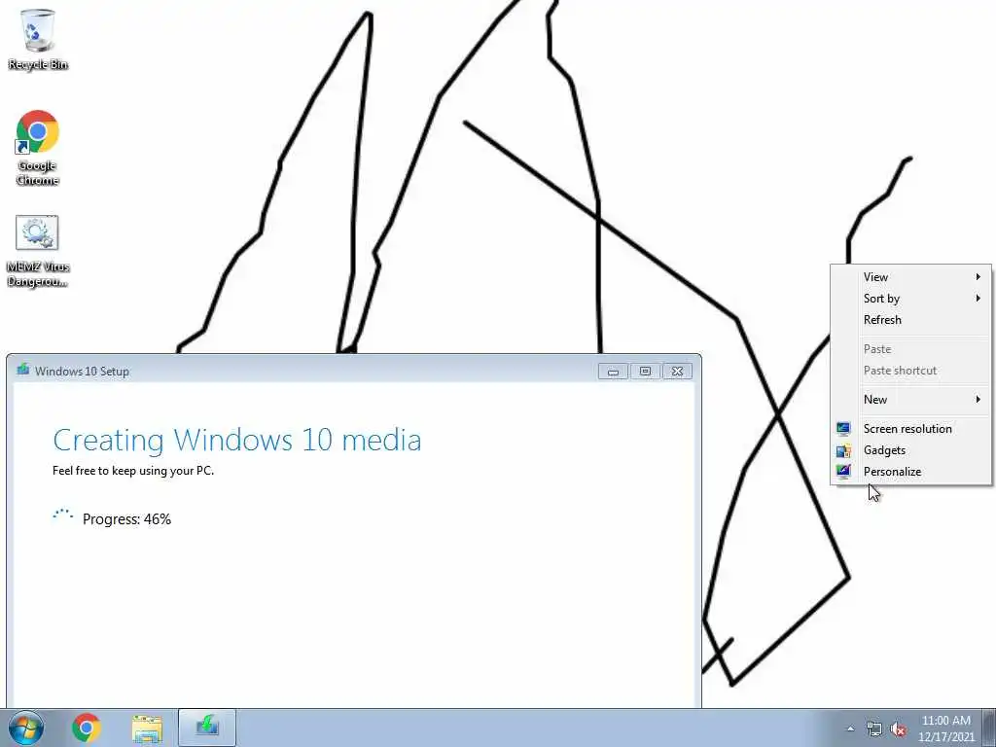Image resolution: width=996 pixels, height=747 pixels.
Task: Open the network tray icon
Action: [874, 729]
